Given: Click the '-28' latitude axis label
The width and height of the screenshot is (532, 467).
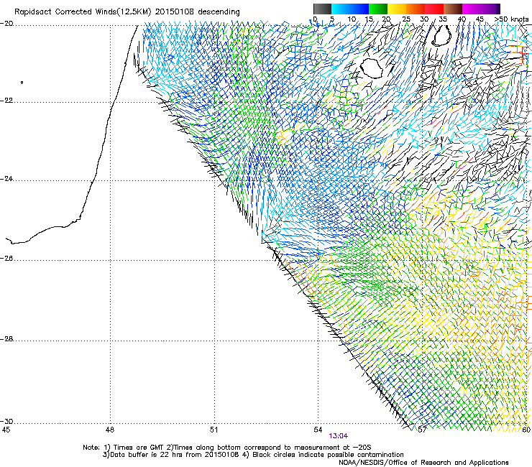Looking at the screenshot, I should tap(6, 339).
